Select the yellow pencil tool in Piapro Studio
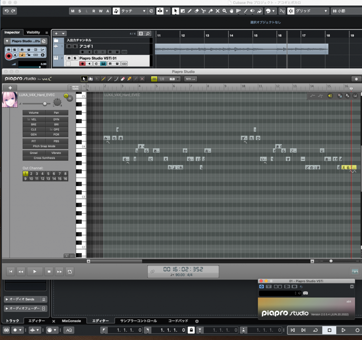Screen dimensions: 362x340 tap(129, 79)
